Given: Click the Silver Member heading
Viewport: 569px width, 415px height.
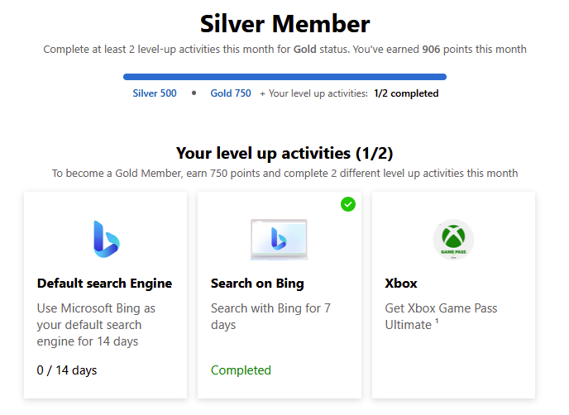Looking at the screenshot, I should point(284,24).
